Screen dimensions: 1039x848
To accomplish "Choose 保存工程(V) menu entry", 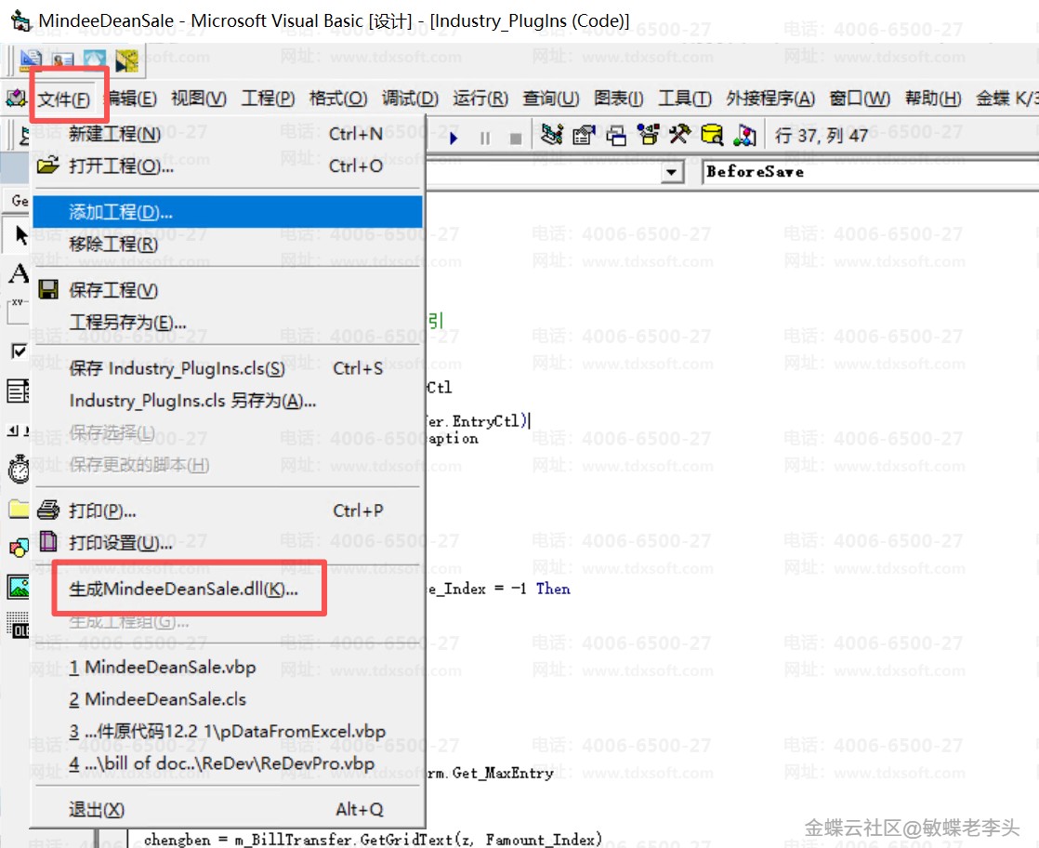I will 228,290.
